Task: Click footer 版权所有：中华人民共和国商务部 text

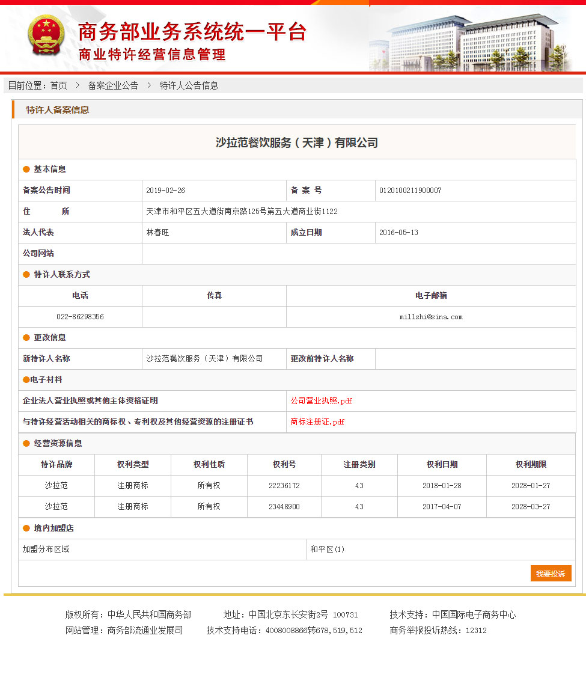Action: (x=128, y=614)
